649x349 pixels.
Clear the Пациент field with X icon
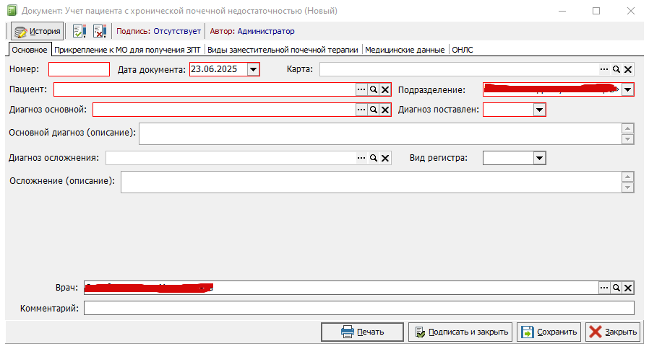point(385,89)
